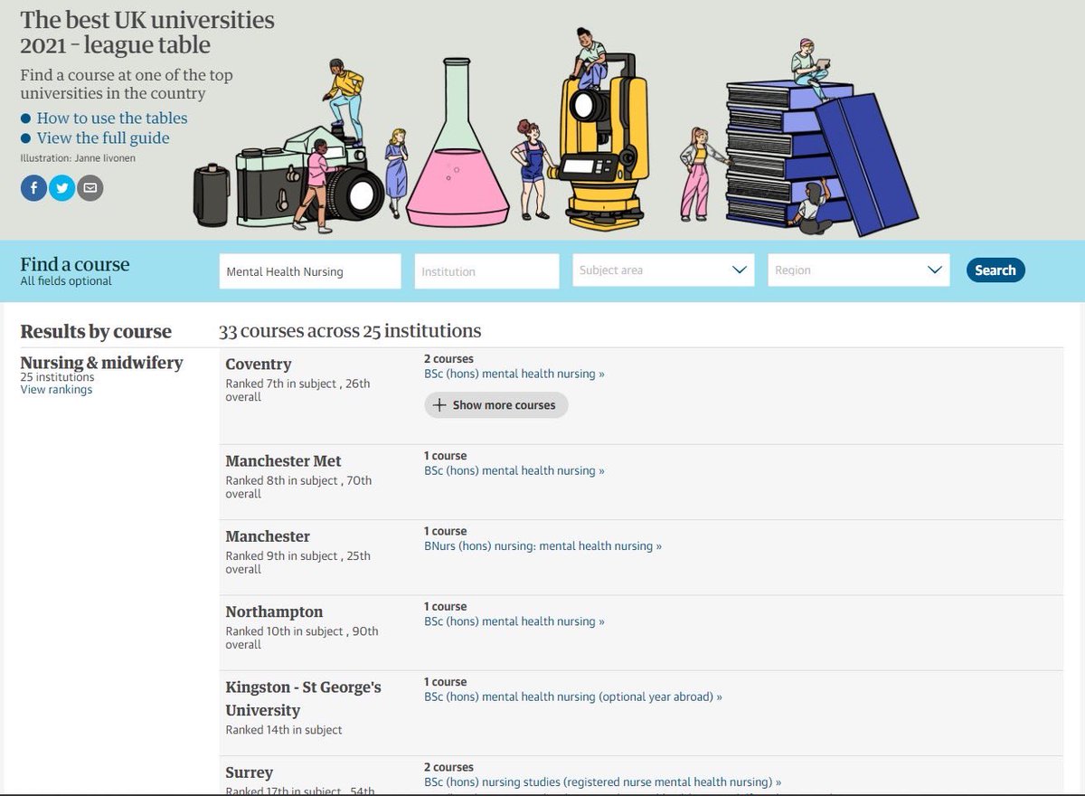
Task: Click View rankings under Nursing & midwifery
Action: point(56,390)
